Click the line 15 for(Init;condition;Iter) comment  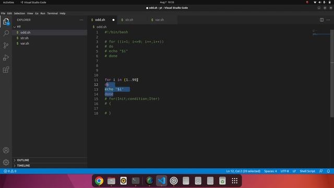(132, 99)
